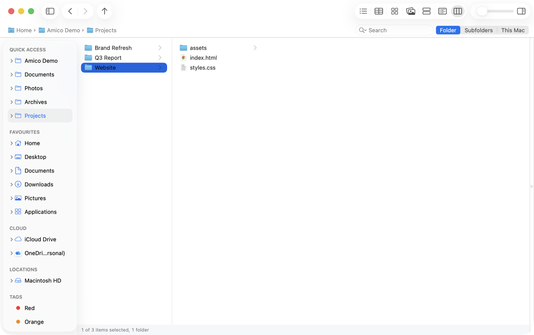
Task: Expand Amico Demo in Quick Access
Action: pos(12,61)
